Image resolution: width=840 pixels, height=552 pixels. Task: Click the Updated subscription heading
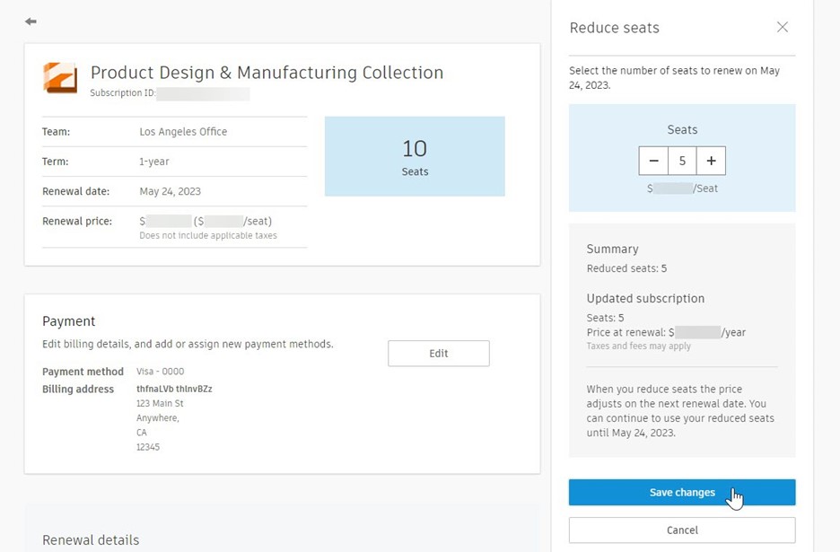[x=645, y=299]
